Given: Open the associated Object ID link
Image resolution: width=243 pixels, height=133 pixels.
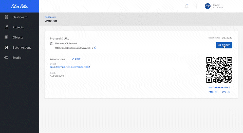Looking at the screenshot, I should click(x=70, y=67).
